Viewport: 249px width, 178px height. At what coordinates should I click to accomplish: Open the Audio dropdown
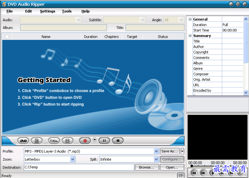(x=79, y=20)
